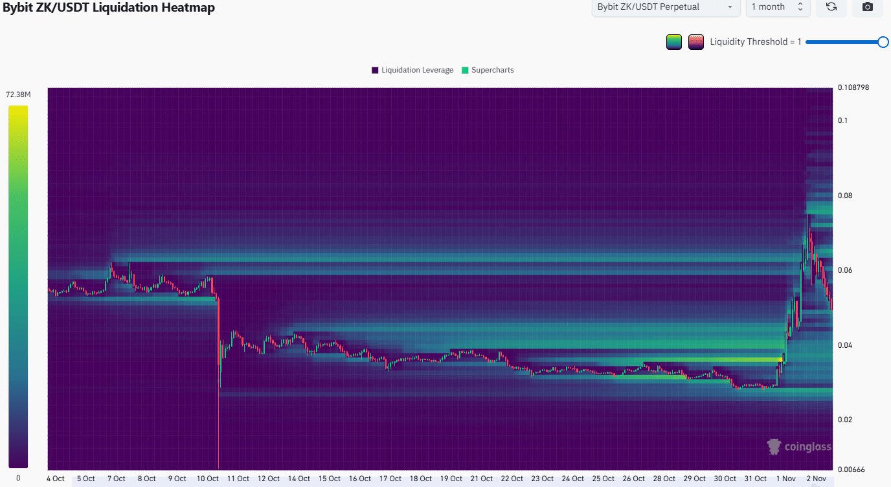Refresh the heatmap data
This screenshot has width=891, height=487.
pos(831,8)
